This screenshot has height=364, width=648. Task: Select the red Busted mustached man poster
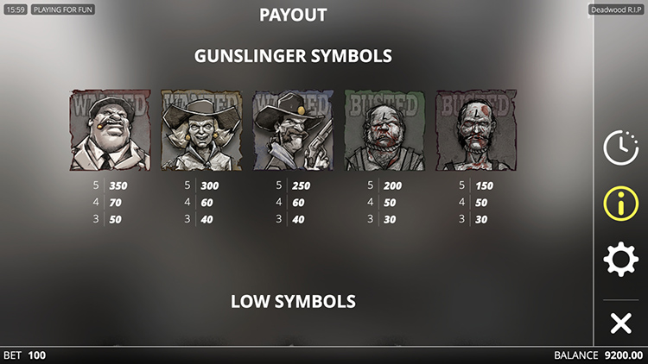tap(476, 130)
